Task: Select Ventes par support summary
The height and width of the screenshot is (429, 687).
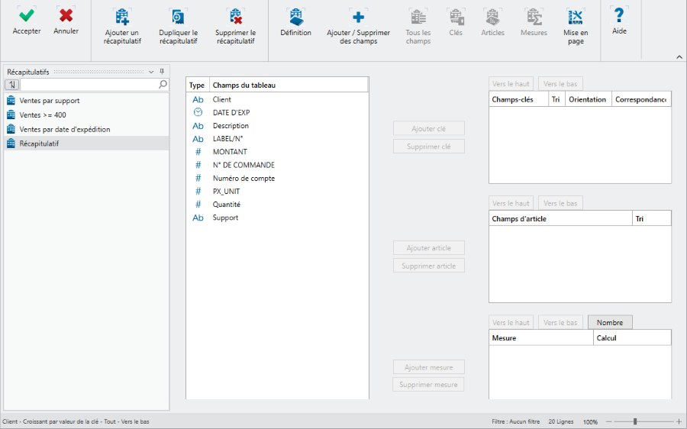Action: coord(50,101)
